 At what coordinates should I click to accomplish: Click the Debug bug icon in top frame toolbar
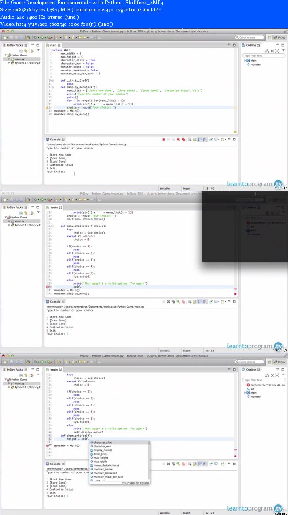tap(35, 37)
